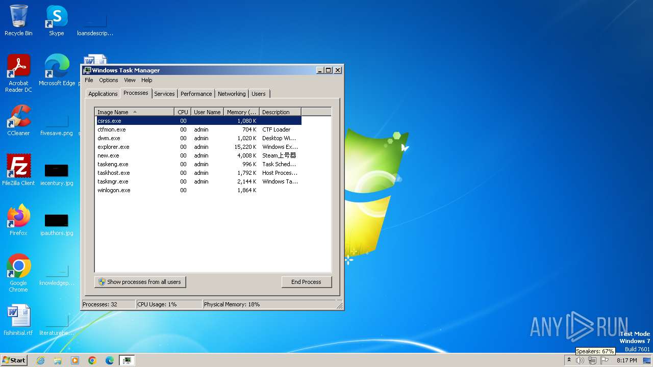This screenshot has height=367, width=653.
Task: Switch to the Users tab
Action: click(x=259, y=94)
